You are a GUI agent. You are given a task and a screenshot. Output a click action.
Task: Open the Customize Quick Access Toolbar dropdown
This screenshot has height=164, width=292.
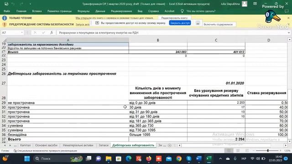[x=30, y=4]
